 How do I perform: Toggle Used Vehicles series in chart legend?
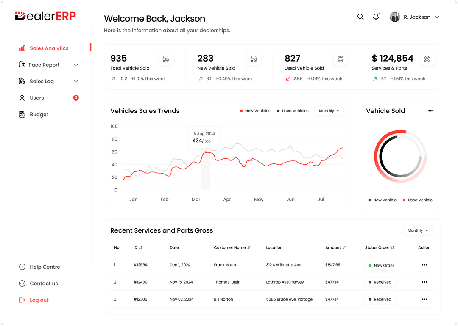(293, 111)
